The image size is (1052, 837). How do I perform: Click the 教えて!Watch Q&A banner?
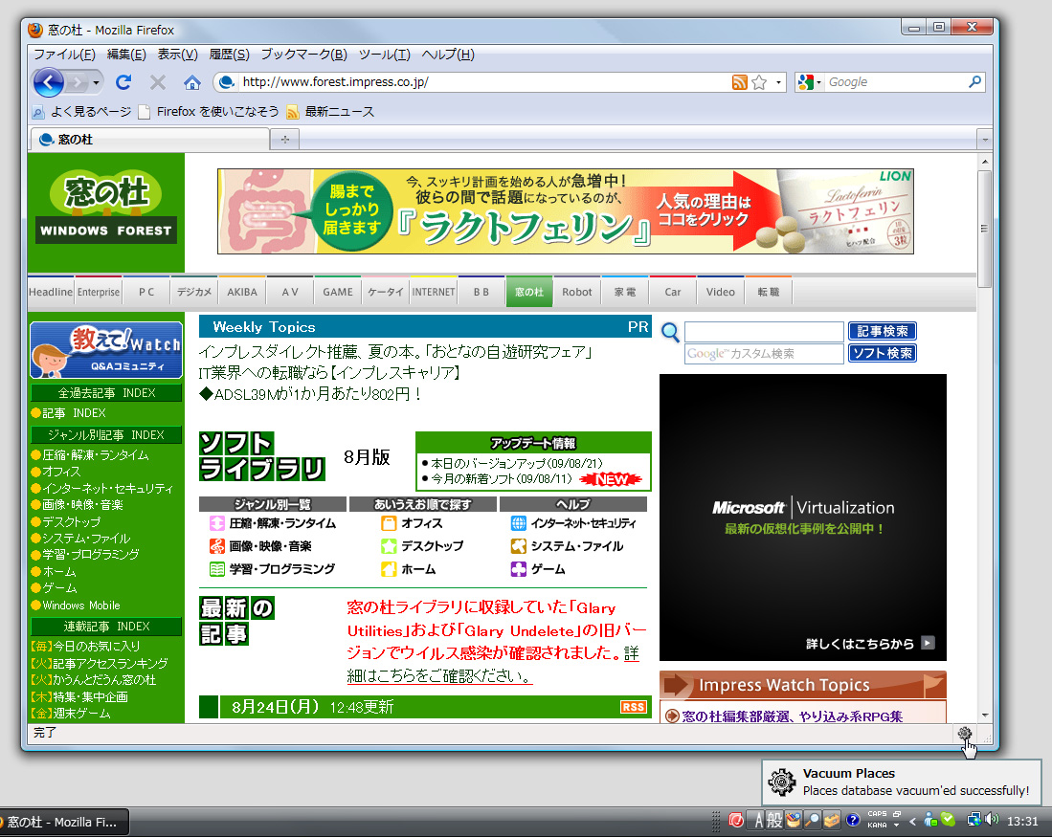click(x=106, y=350)
